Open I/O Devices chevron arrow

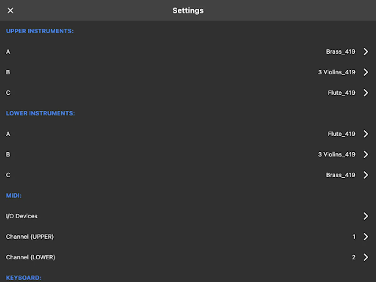click(366, 216)
